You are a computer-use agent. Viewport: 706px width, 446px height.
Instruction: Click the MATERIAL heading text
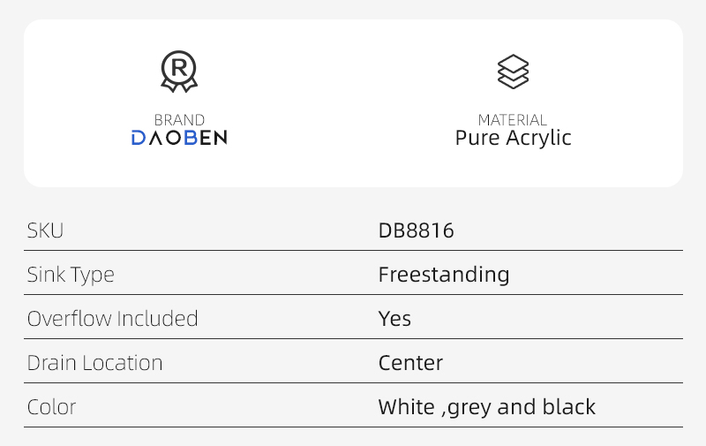pyautogui.click(x=513, y=119)
